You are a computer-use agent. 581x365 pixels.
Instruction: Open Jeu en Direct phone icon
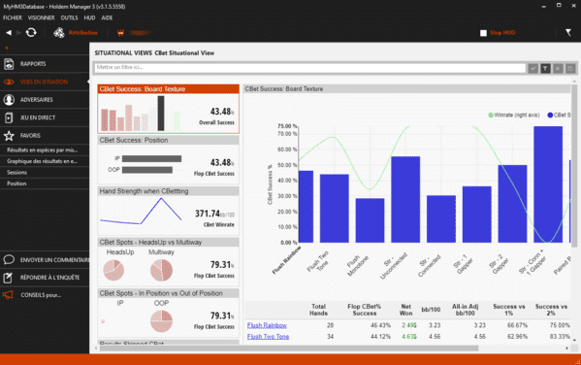point(9,117)
